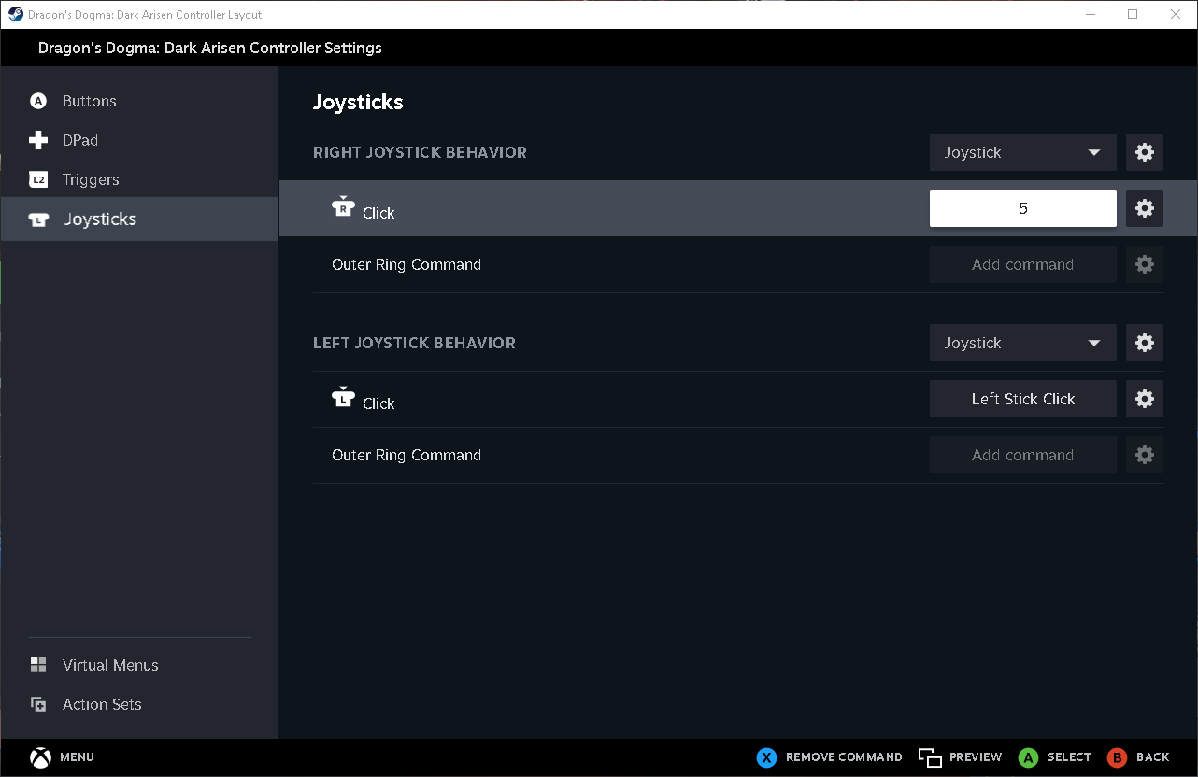Click the plus-shaped DPad icon

point(38,140)
